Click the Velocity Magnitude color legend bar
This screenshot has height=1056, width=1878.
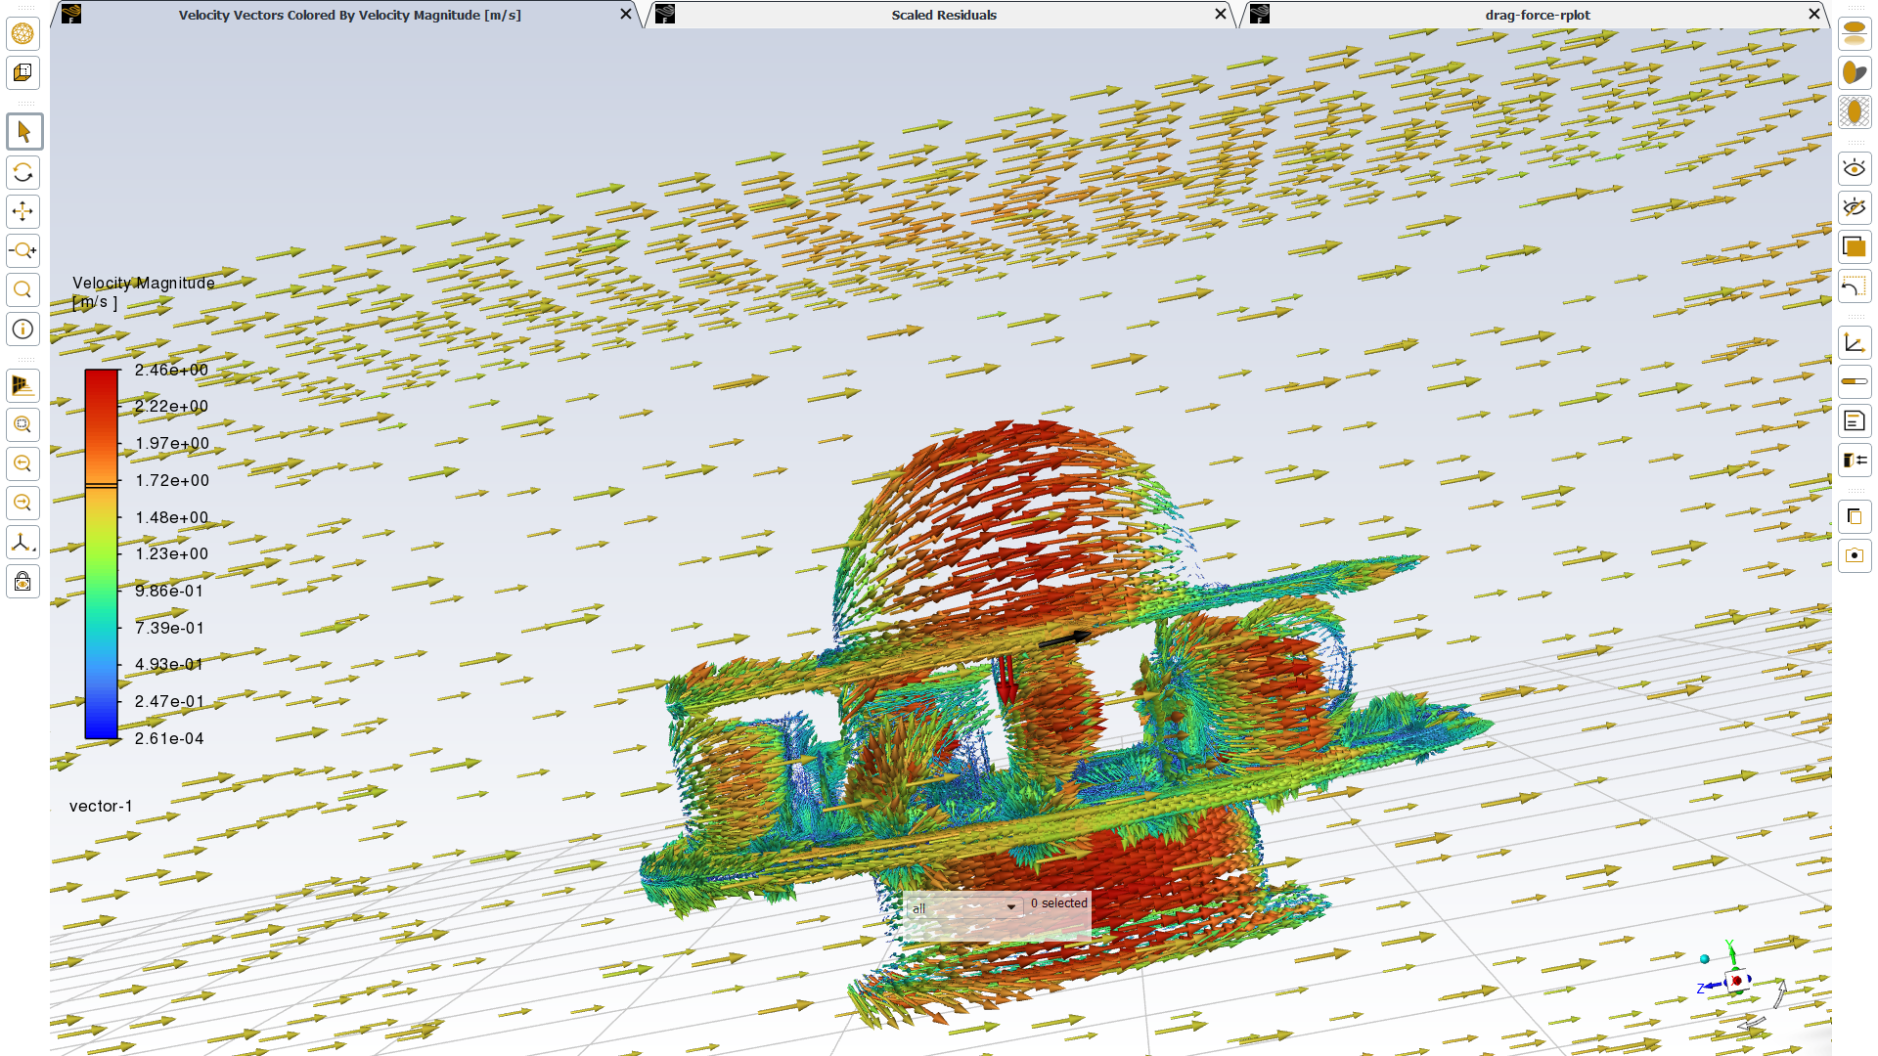coord(101,553)
